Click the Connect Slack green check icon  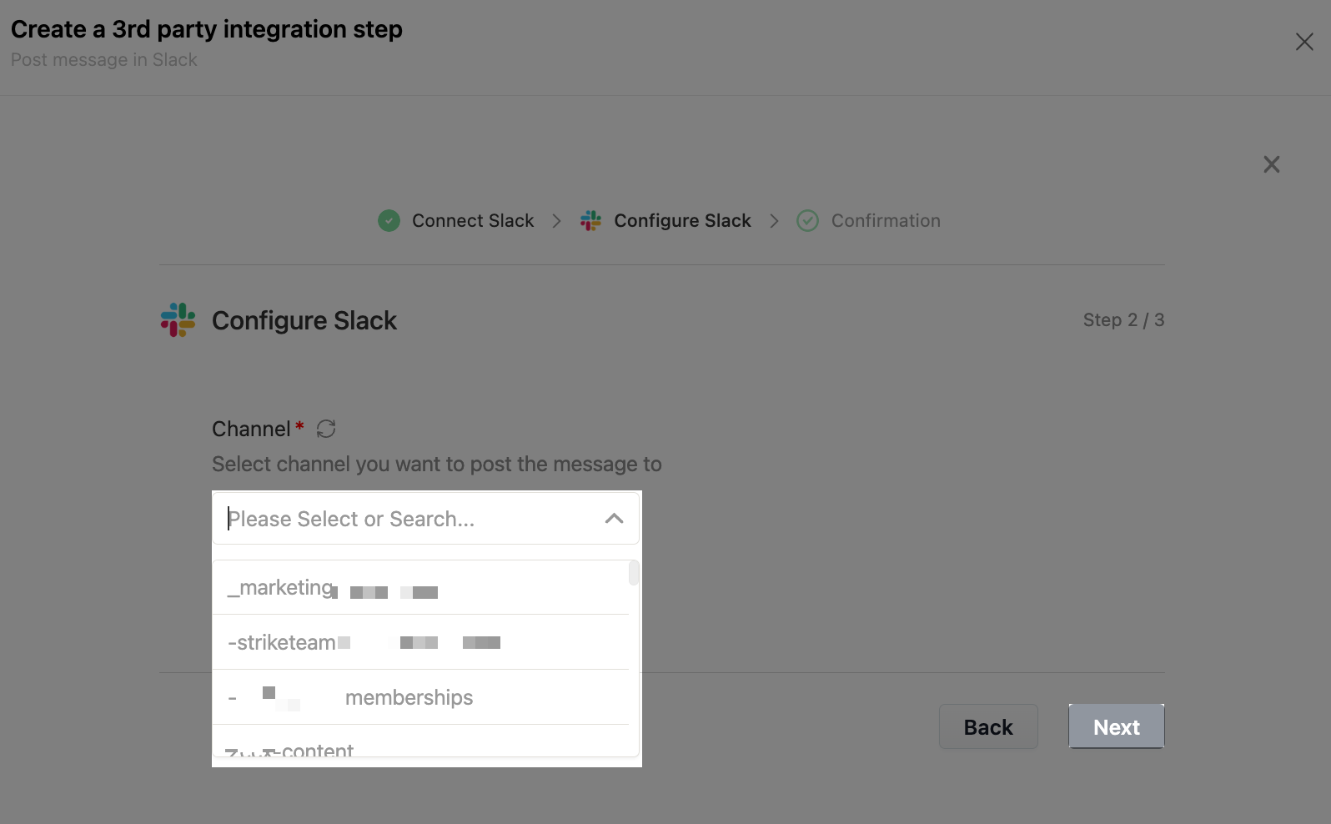(389, 221)
